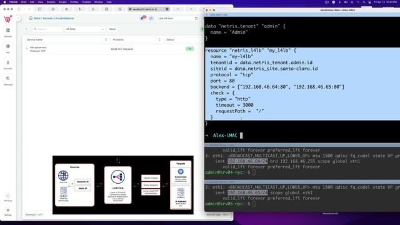Click the date and time in the menu bar

pyautogui.click(x=385, y=2)
